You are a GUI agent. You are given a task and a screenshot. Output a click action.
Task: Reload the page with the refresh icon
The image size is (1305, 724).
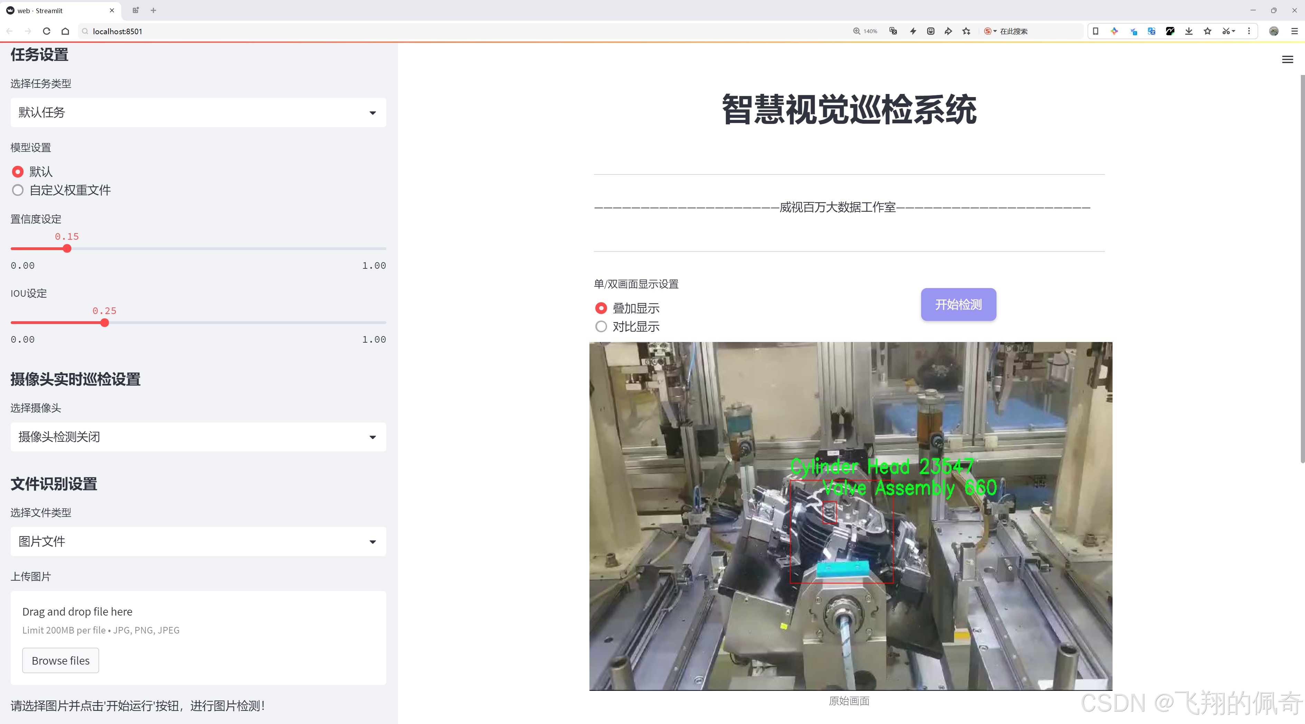coord(47,31)
